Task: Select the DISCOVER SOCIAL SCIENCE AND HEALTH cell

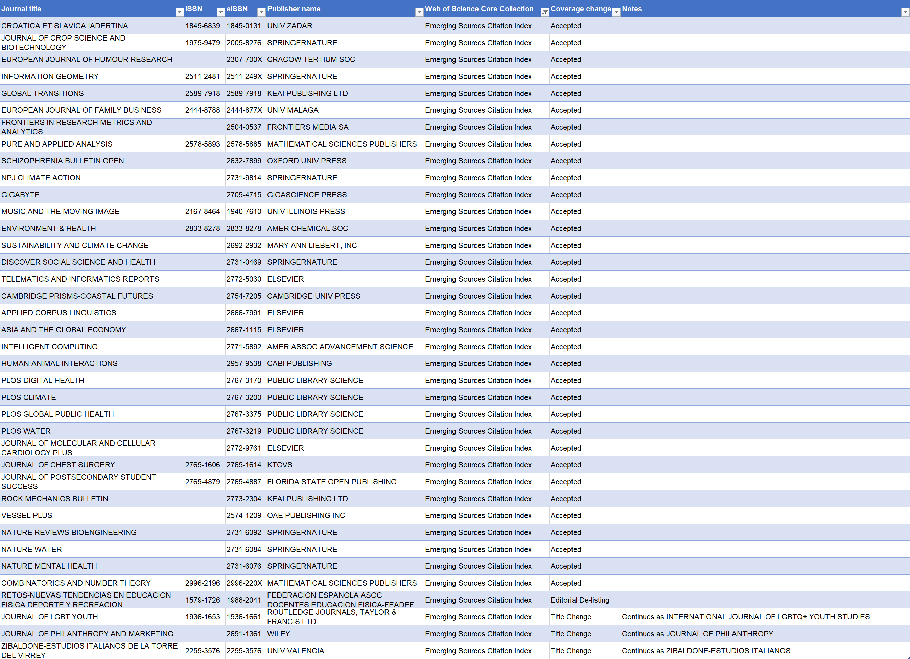Action: [92, 262]
